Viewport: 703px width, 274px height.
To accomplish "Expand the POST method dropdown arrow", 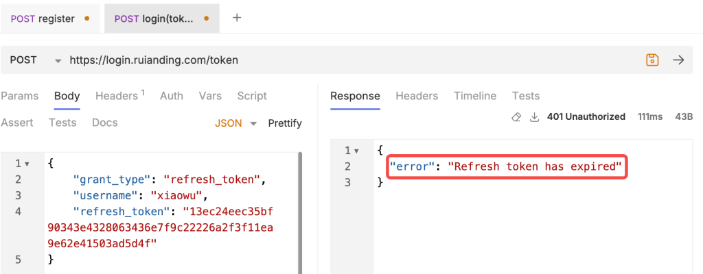I will (58, 61).
